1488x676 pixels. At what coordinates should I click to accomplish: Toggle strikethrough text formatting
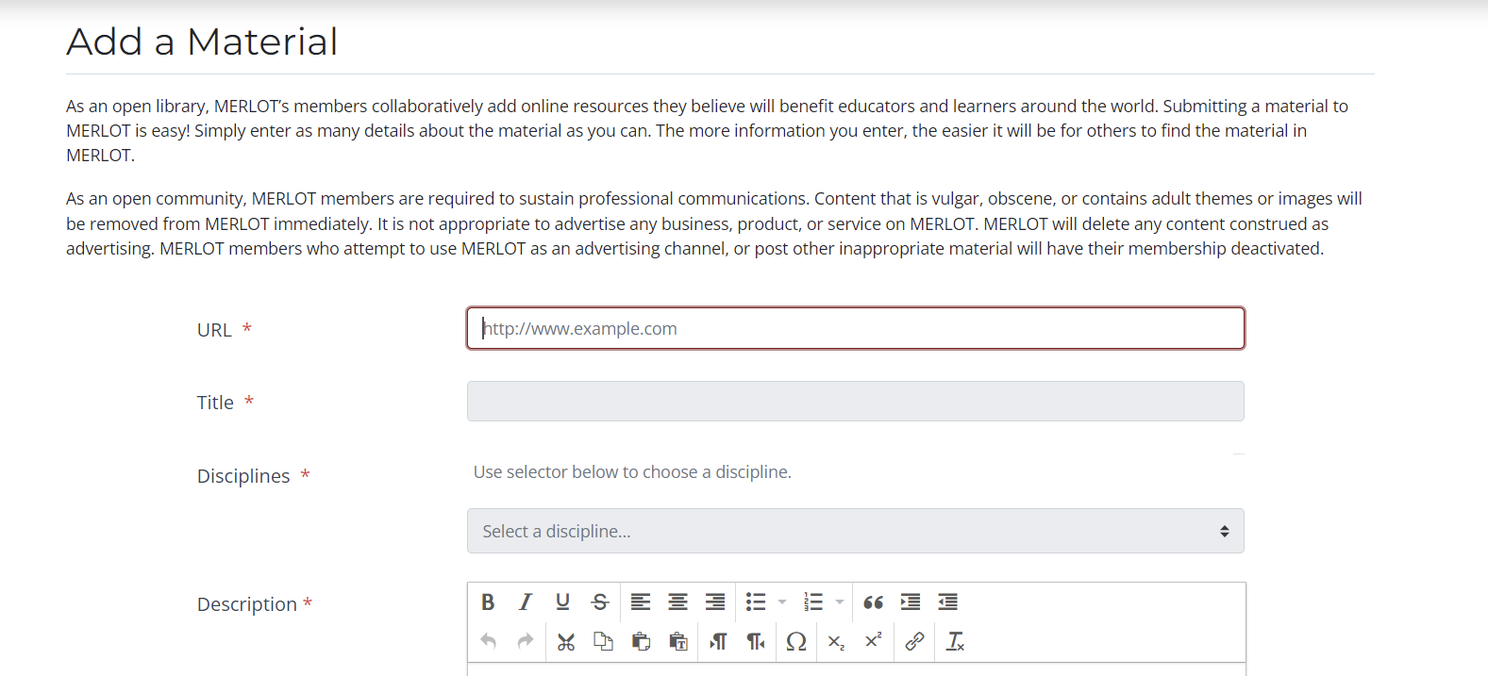coord(600,602)
